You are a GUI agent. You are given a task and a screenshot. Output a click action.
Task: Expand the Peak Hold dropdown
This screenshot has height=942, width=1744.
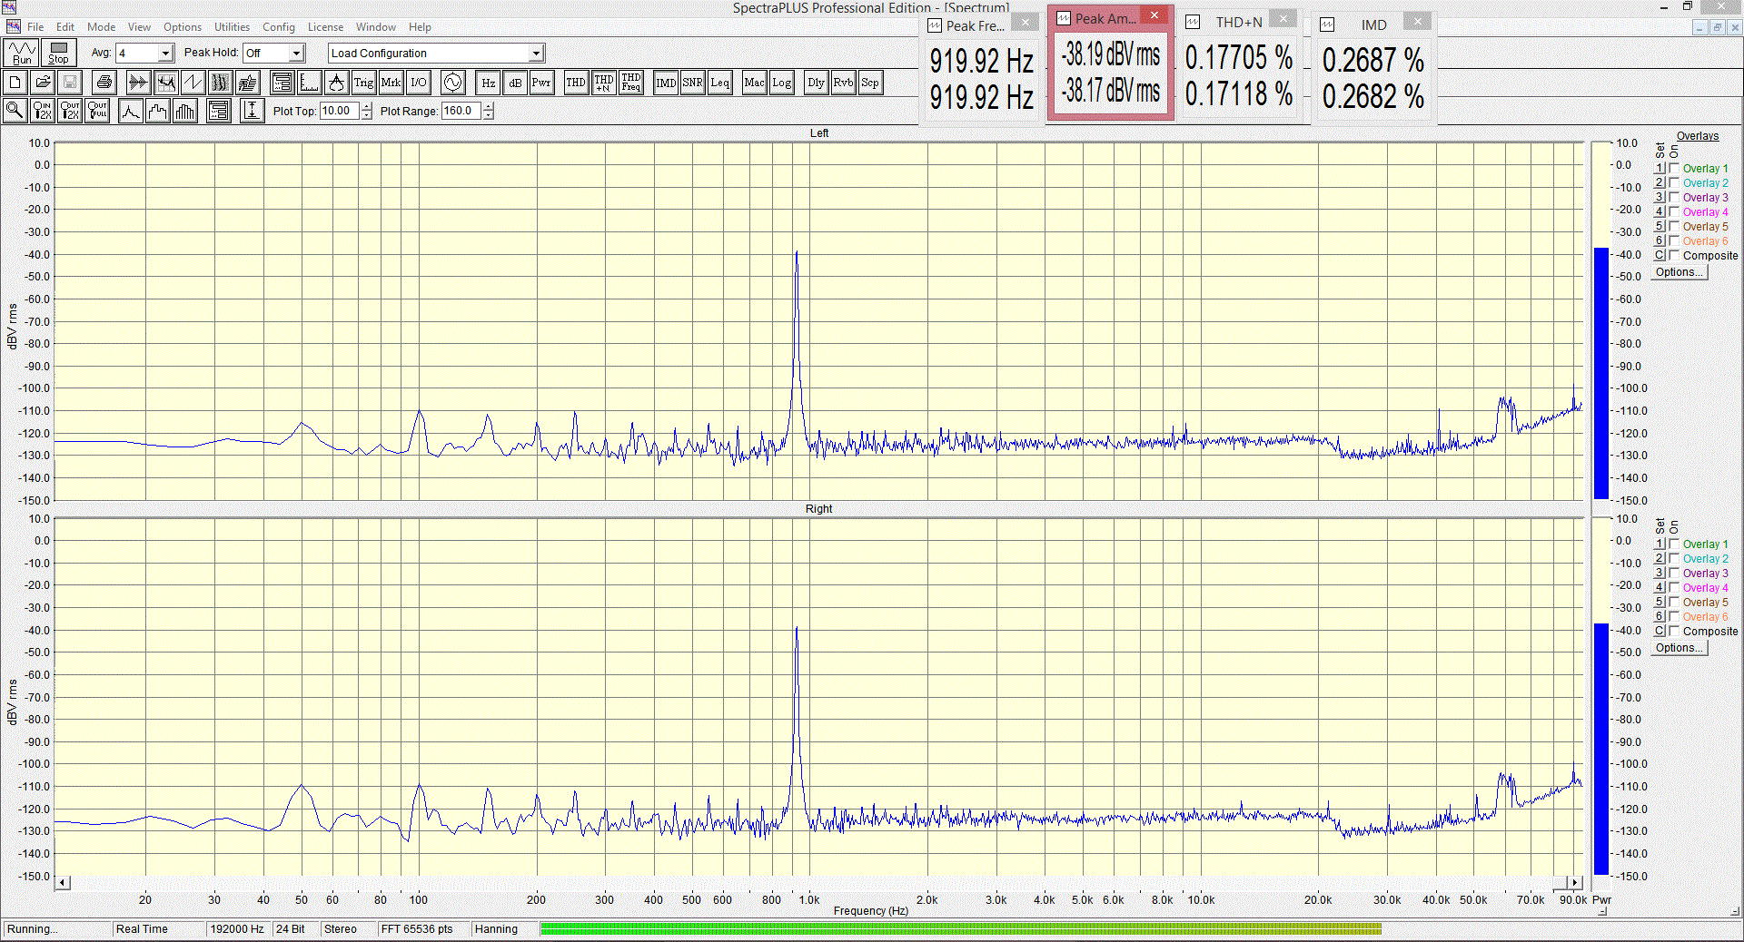point(296,54)
